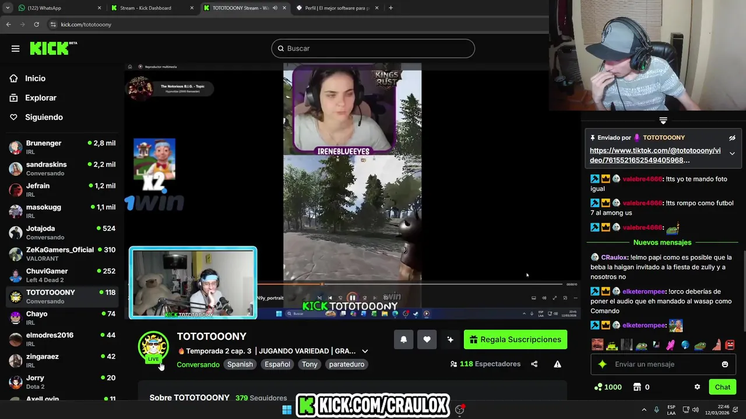Click the parateduro tag
The image size is (746, 419).
[347, 364]
